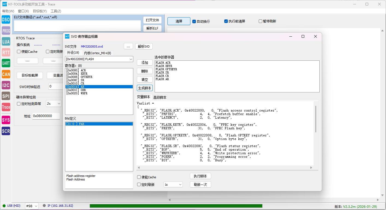Switch to the 内核Cortex_M0+(8) tab
Image resolution: width=386 pixels, height=210 pixels.
tap(98, 53)
